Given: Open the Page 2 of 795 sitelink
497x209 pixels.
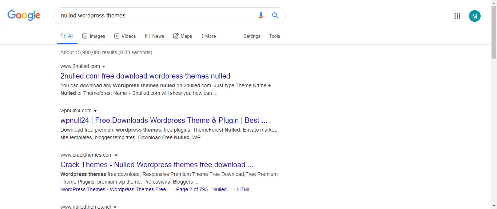Looking at the screenshot, I should [x=204, y=189].
